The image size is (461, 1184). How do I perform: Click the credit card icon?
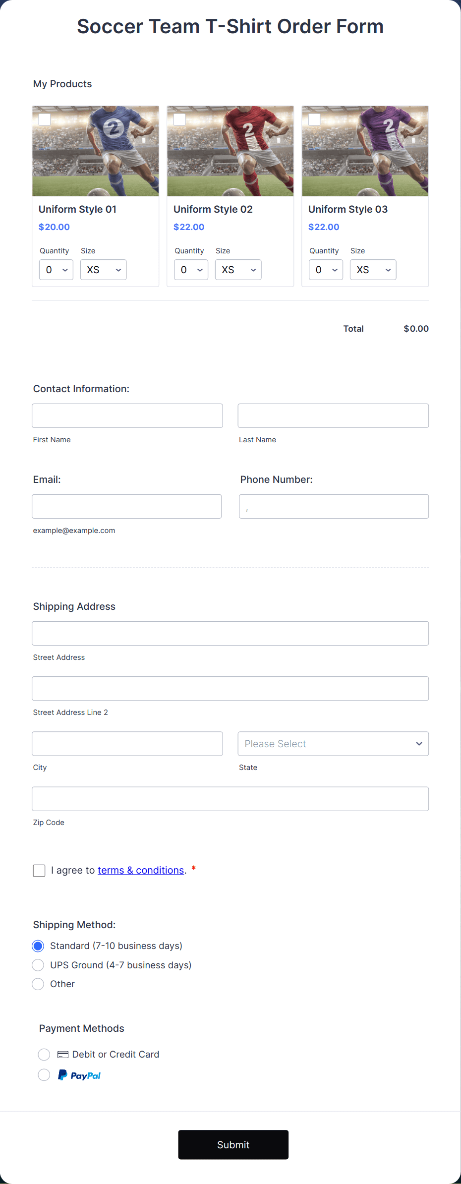coord(63,1055)
